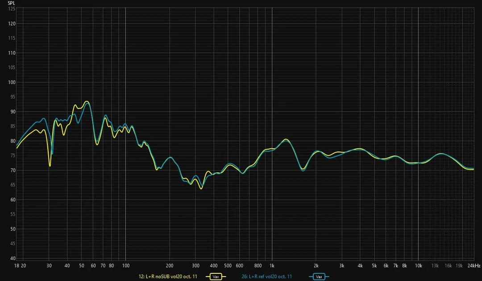This screenshot has height=281, width=482.
Task: Click the 800 frequency axis label
Action: coord(258,266)
